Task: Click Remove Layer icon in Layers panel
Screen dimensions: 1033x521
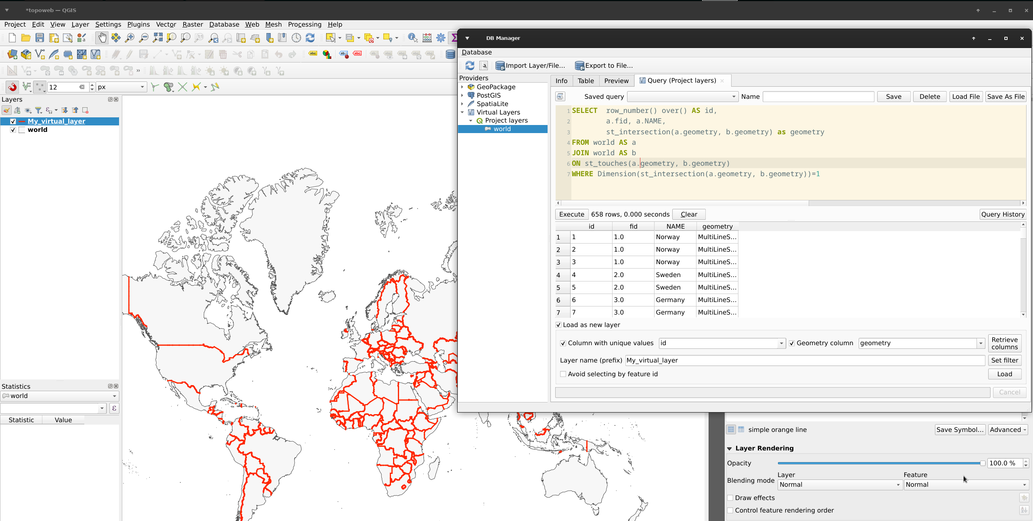Action: tap(85, 110)
